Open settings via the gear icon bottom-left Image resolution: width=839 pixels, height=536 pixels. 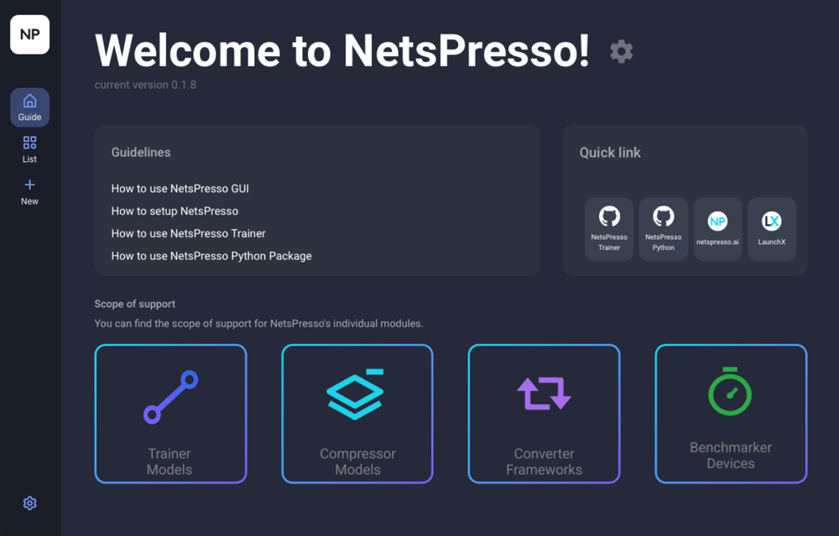[x=29, y=502]
